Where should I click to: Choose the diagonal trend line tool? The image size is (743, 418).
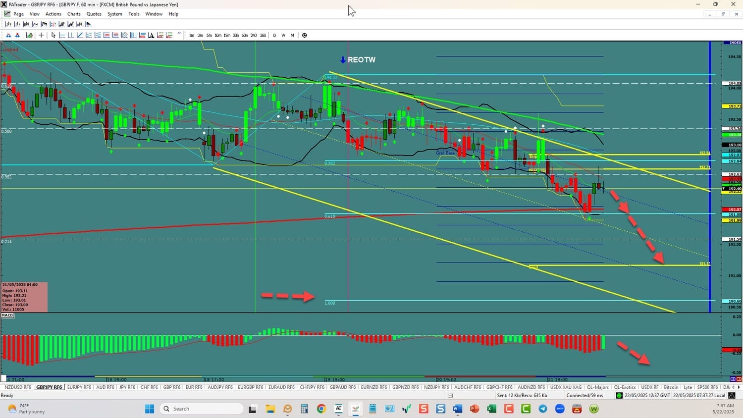pyautogui.click(x=80, y=35)
